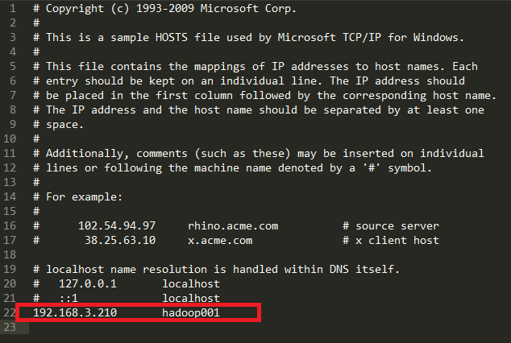This screenshot has width=511, height=343.
Task: Click the "For example:" comment line
Action: tap(81, 197)
